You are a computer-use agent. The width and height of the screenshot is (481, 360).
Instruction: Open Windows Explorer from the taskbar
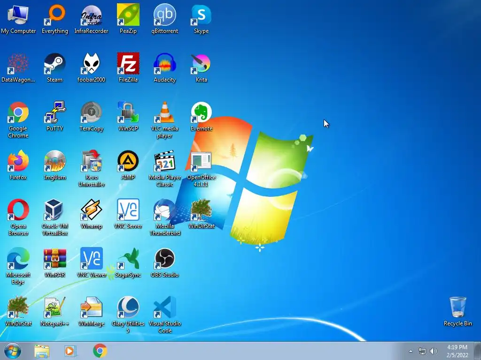pyautogui.click(x=42, y=351)
